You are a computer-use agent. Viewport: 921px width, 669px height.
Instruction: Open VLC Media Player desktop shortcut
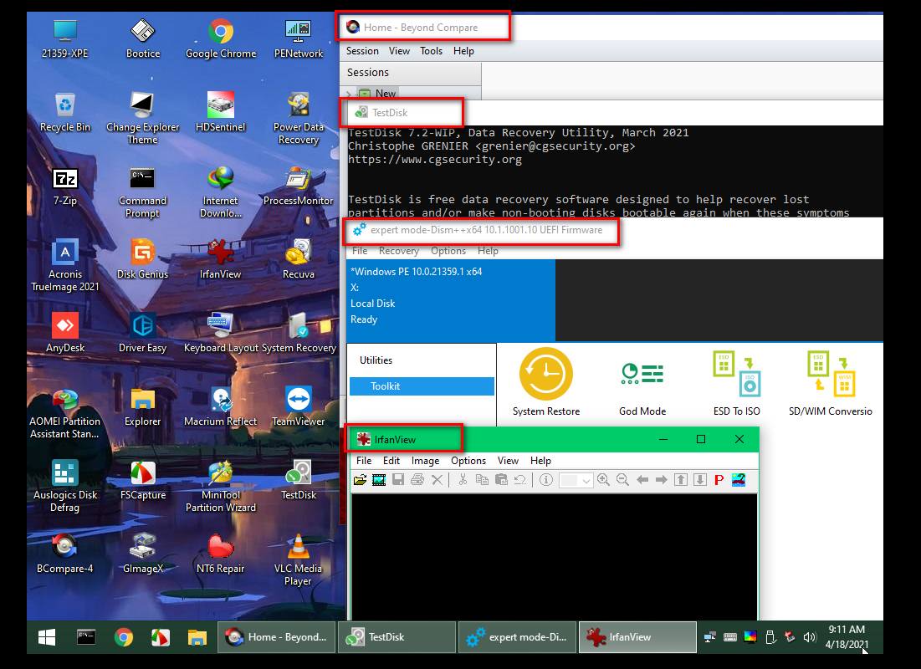(299, 559)
